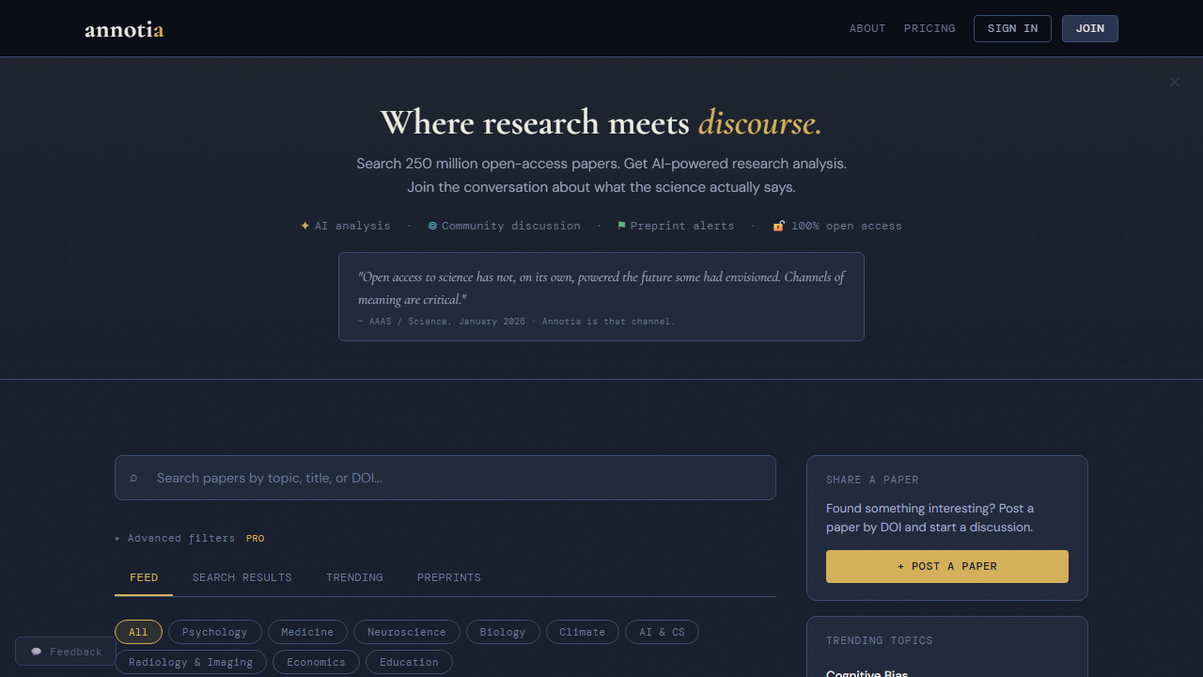Open the About page
1203x677 pixels.
pyautogui.click(x=867, y=28)
